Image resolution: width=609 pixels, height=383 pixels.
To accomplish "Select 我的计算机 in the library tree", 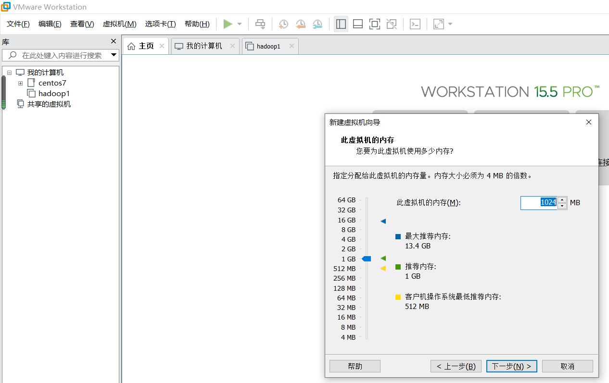I will [x=45, y=73].
